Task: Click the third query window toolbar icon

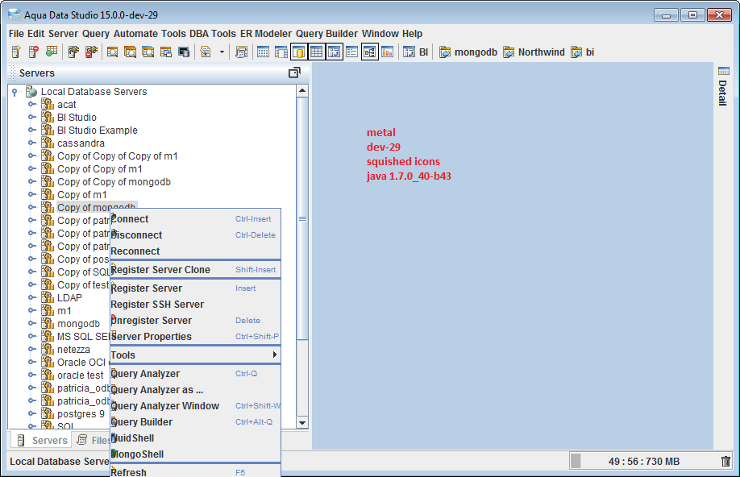Action: pos(148,52)
